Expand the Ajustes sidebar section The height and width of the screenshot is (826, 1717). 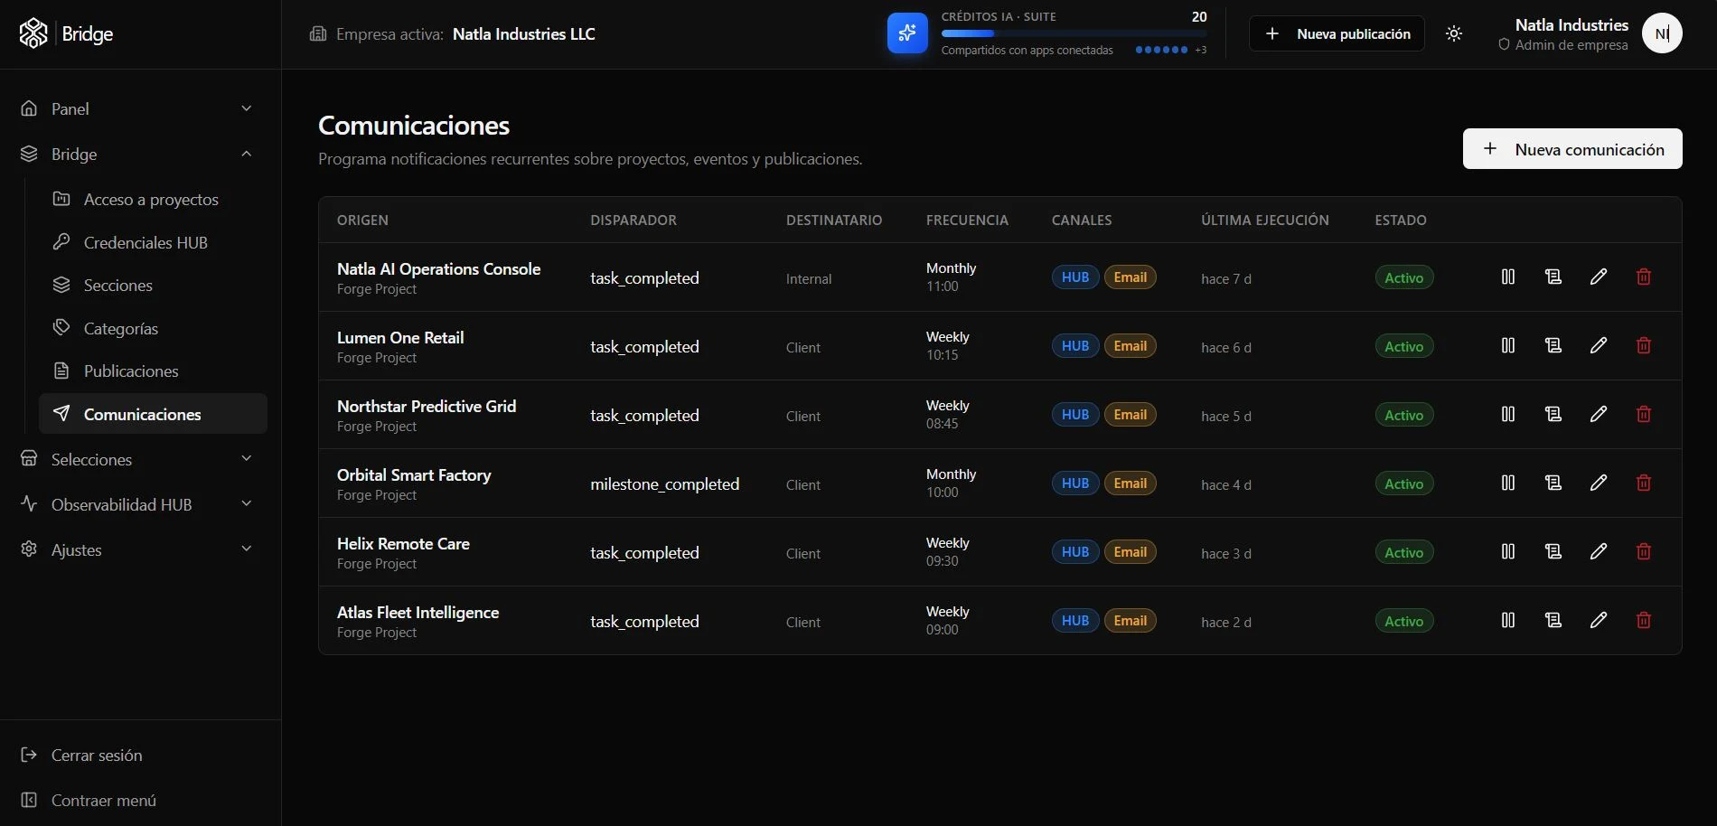click(136, 549)
